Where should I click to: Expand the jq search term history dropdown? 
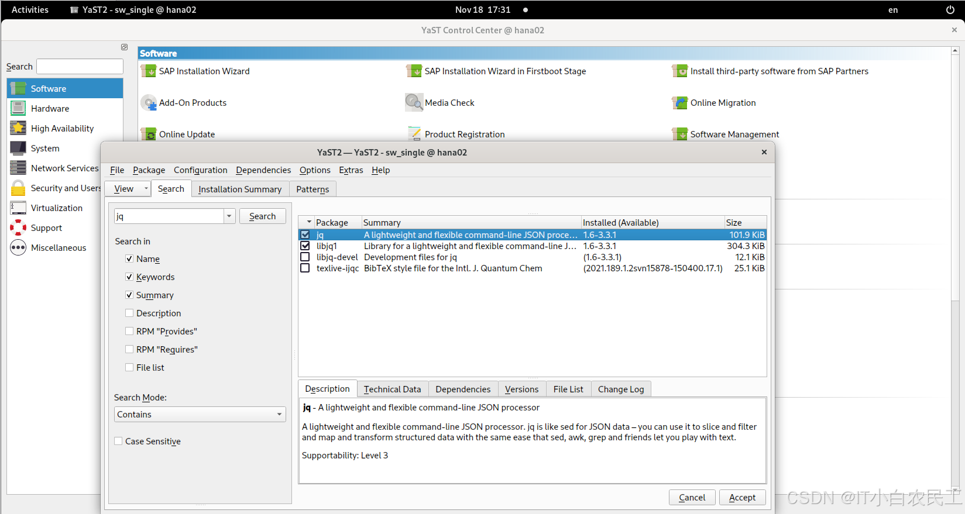click(x=229, y=216)
